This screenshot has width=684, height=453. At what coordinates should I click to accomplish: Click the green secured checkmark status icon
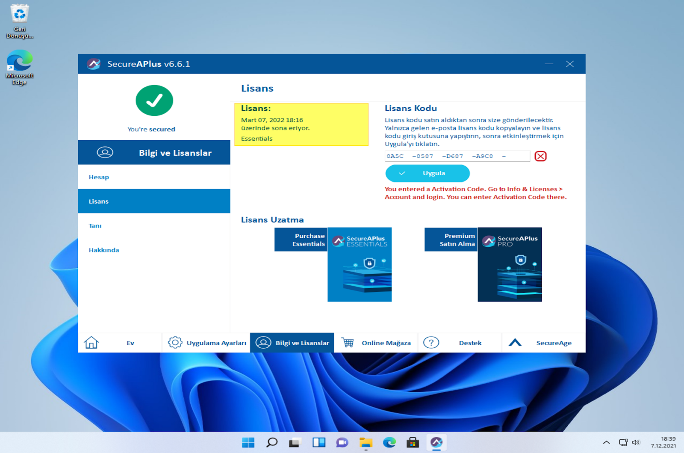[x=154, y=101]
